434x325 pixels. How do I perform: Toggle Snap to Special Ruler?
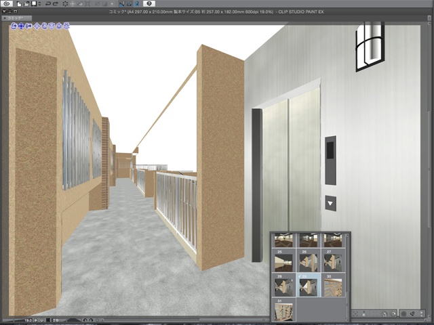pos(130,3)
